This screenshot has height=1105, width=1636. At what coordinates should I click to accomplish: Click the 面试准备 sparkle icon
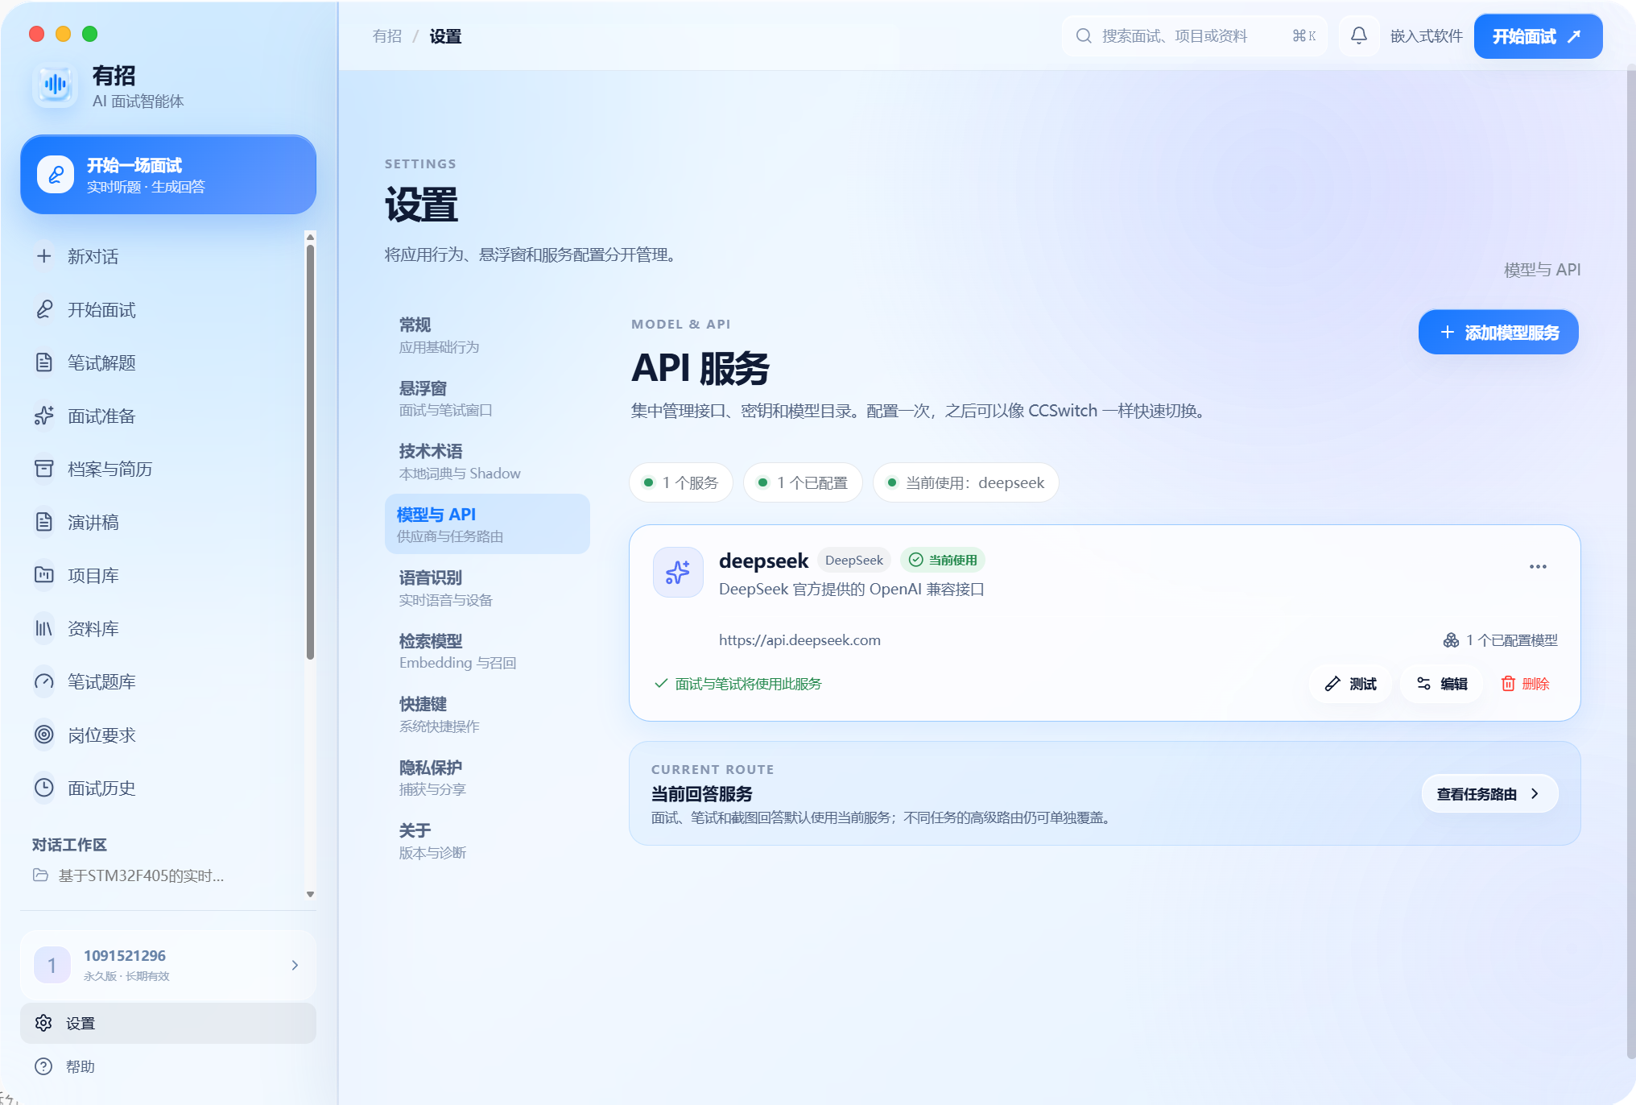[44, 416]
